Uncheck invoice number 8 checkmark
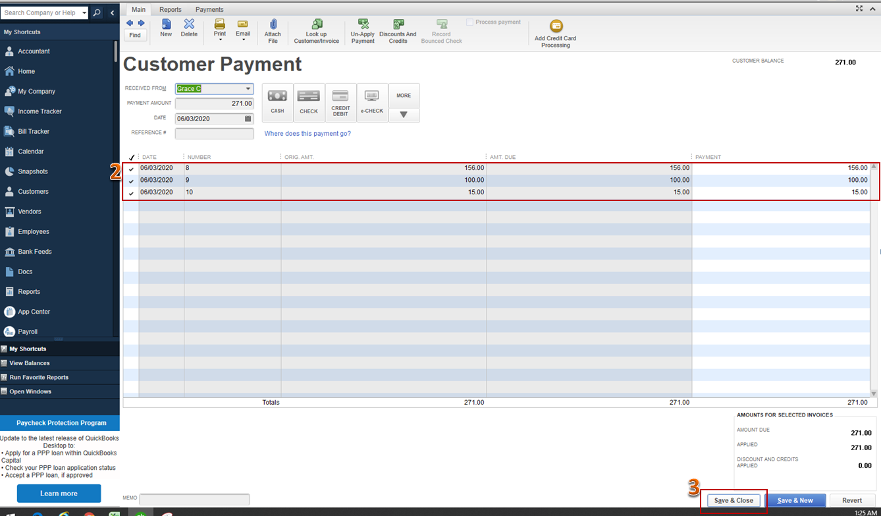 click(x=131, y=169)
